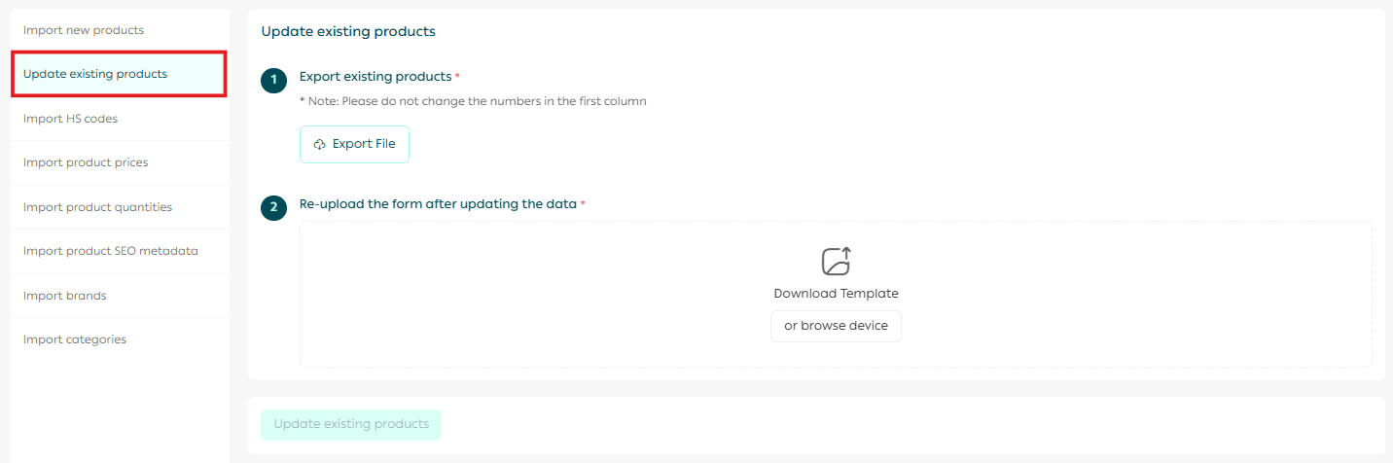Open Import product SEO metadata
This screenshot has width=1393, height=463.
click(111, 251)
